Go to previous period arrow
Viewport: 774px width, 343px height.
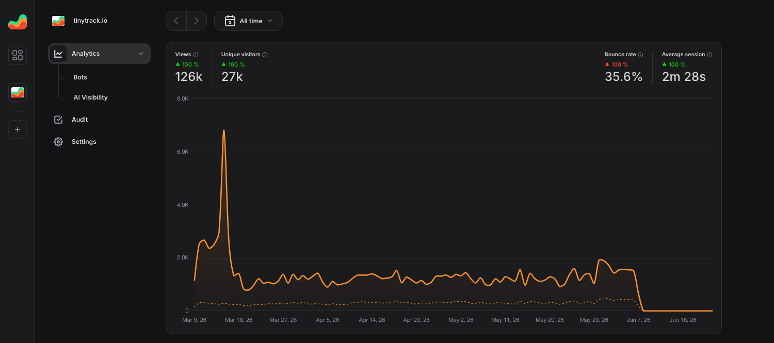point(176,21)
